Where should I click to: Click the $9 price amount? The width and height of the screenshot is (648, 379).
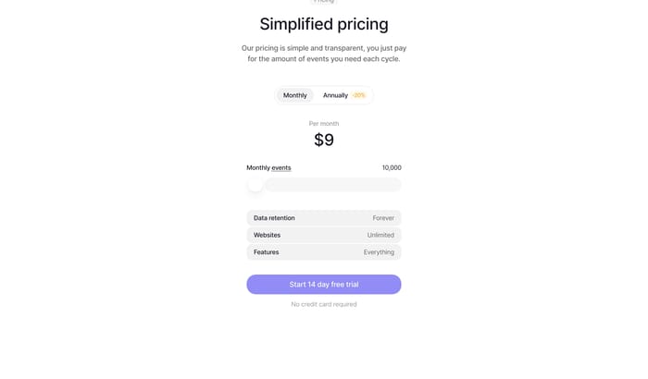point(324,141)
